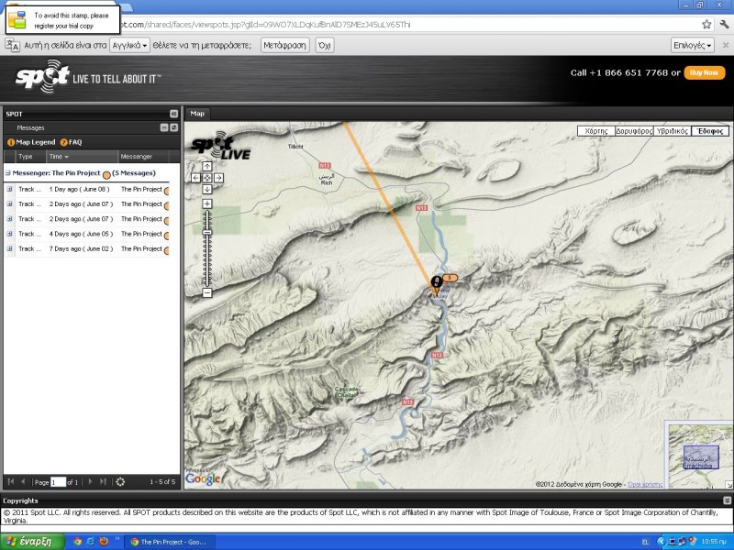This screenshot has width=734, height=550.
Task: Click the map recenter button
Action: click(207, 178)
